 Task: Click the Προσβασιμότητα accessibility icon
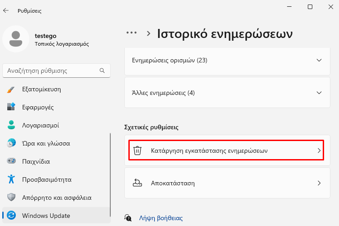11,179
